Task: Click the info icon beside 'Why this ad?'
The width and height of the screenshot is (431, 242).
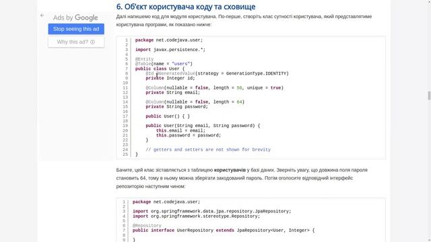Action: tap(93, 42)
